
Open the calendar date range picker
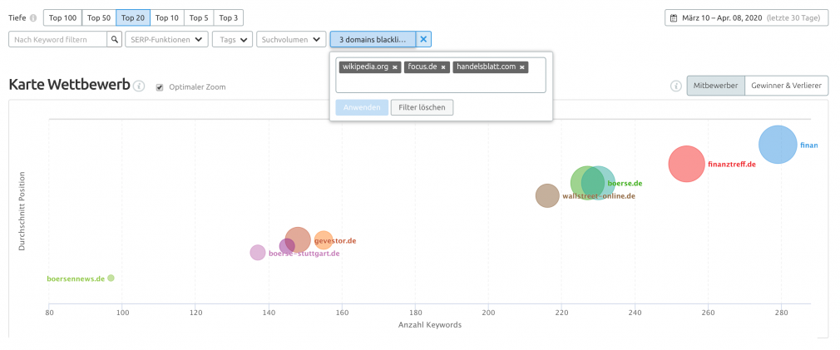tap(748, 17)
